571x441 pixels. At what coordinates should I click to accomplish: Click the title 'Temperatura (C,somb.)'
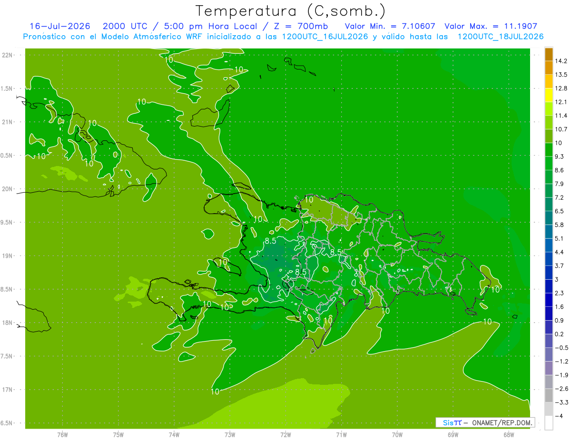tap(290, 11)
